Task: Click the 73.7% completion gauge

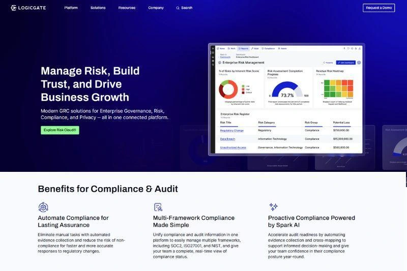Action: (287, 90)
